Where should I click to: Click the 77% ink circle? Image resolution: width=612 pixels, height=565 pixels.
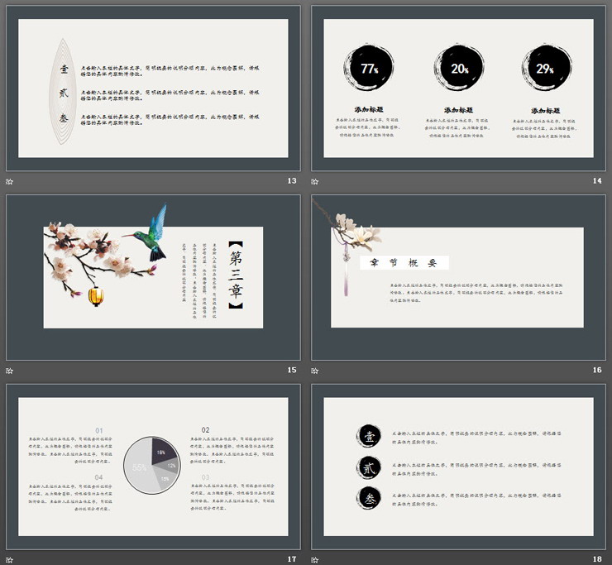369,69
